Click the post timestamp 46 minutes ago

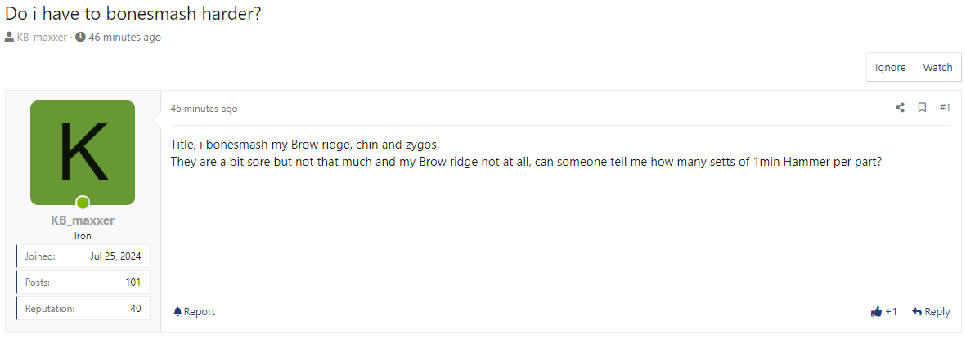pyautogui.click(x=204, y=109)
